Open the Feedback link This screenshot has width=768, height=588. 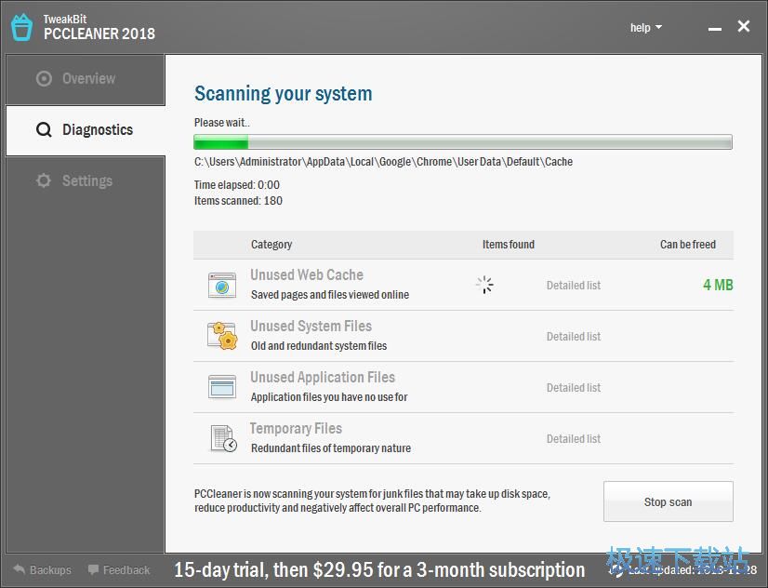tap(126, 570)
